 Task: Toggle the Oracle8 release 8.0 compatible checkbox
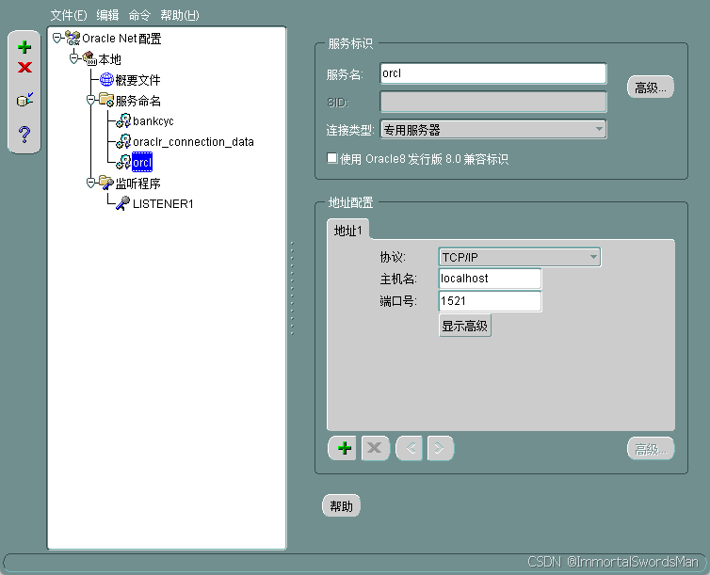coord(331,158)
